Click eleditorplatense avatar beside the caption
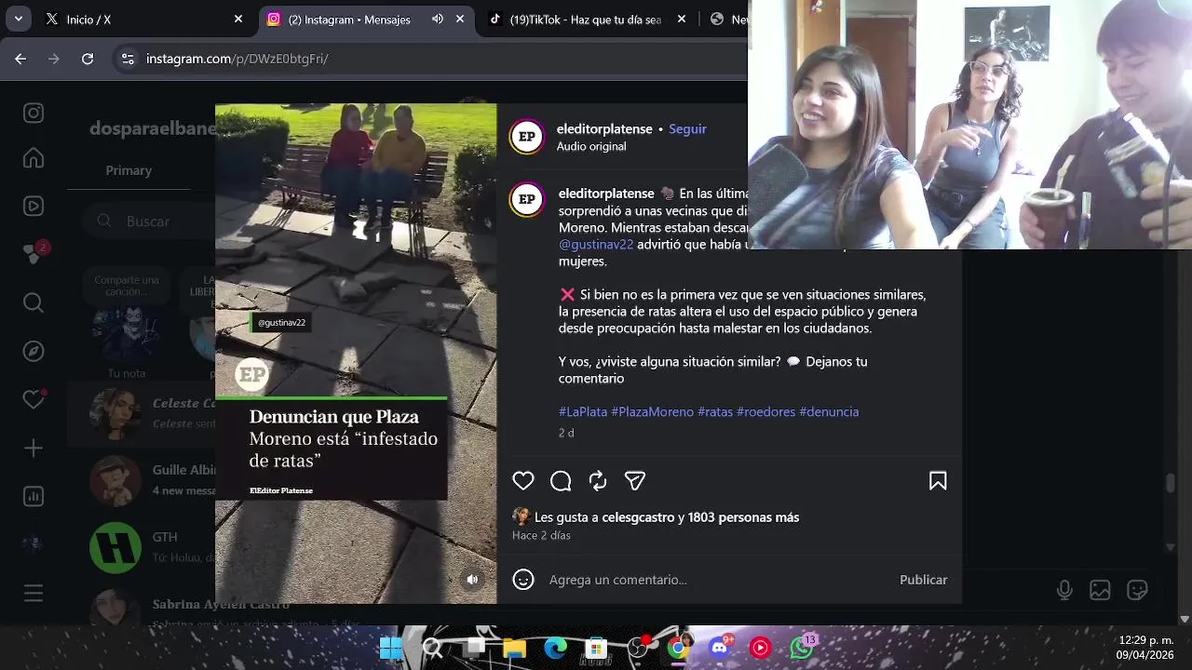1192x670 pixels. pos(526,199)
